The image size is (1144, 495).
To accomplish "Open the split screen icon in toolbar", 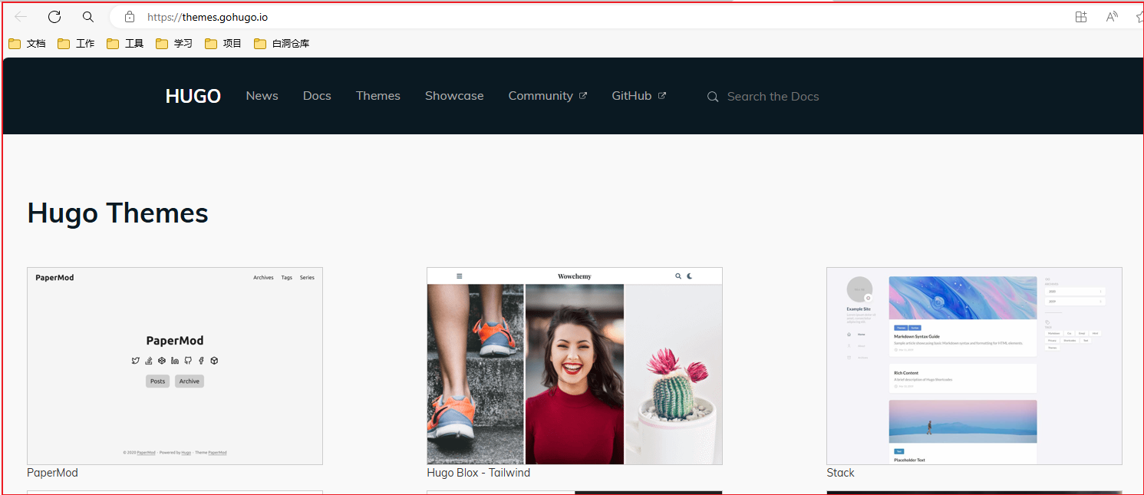I will click(1081, 17).
